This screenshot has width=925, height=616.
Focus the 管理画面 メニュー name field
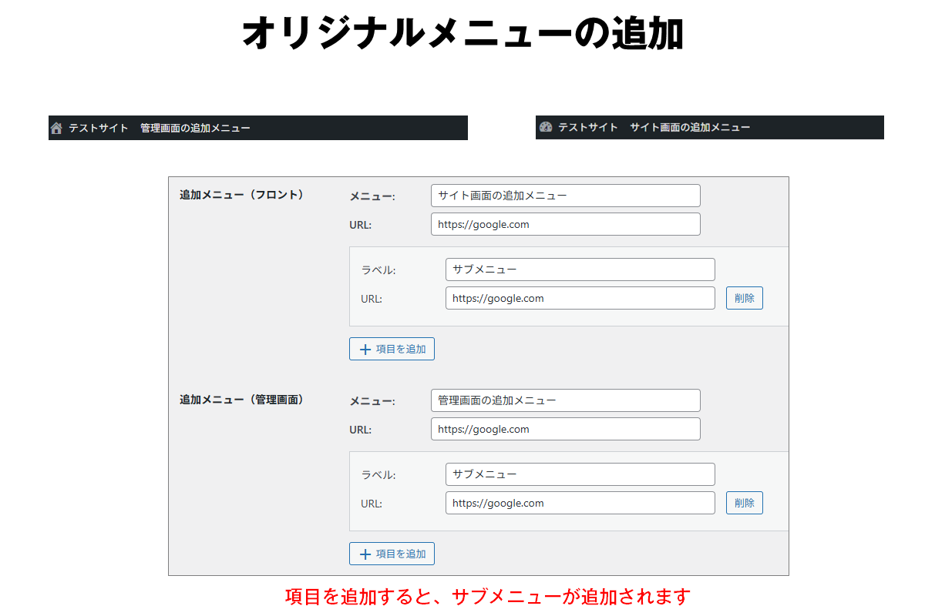pos(566,400)
